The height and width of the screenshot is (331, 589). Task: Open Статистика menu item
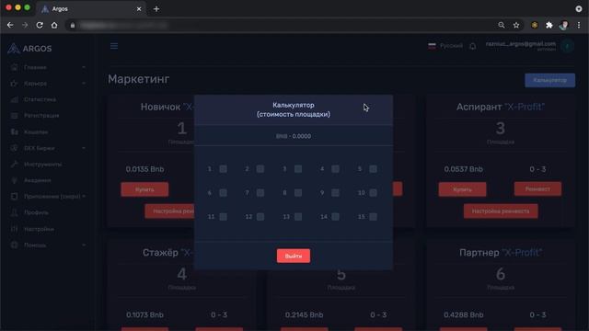click(40, 99)
